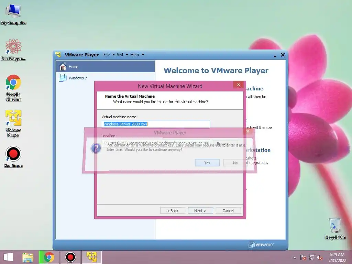Open the VM menu in VMware Player
Image resolution: width=352 pixels, height=264 pixels.
pyautogui.click(x=120, y=55)
